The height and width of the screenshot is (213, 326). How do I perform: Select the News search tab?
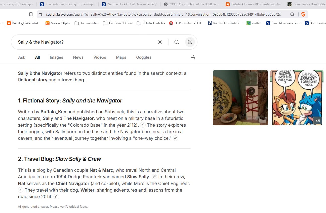[78, 57]
